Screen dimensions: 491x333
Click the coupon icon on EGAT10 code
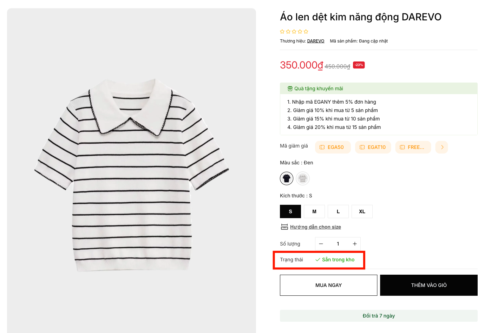click(x=362, y=147)
